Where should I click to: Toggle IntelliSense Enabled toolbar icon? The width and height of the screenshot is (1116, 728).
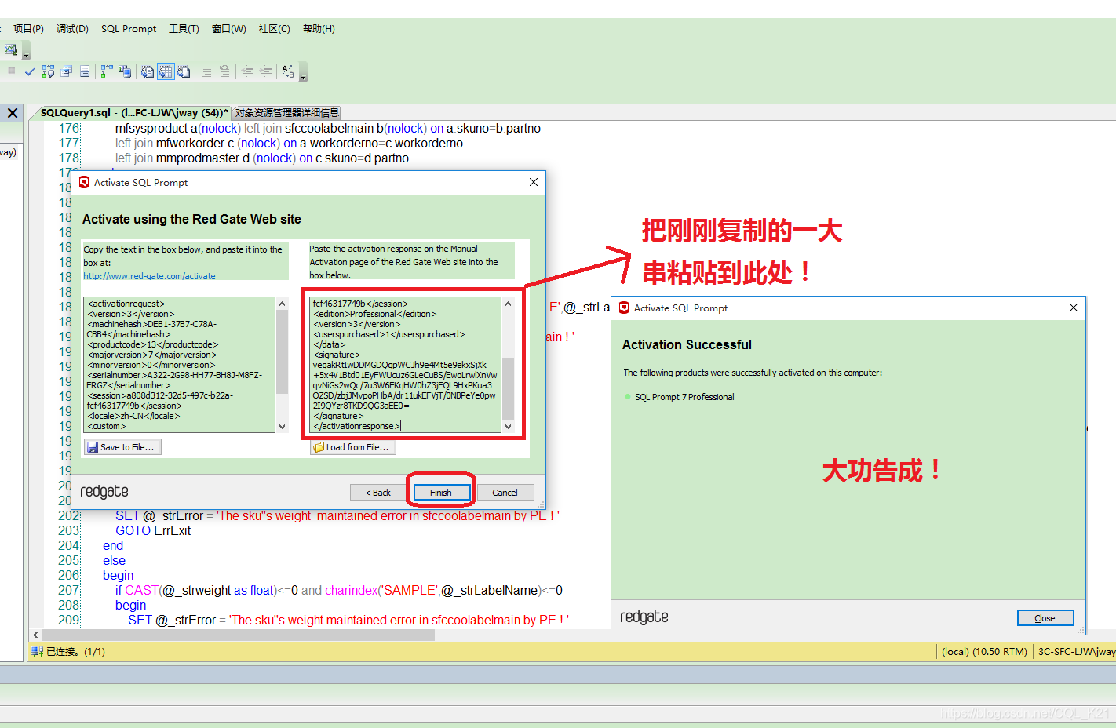click(x=84, y=71)
